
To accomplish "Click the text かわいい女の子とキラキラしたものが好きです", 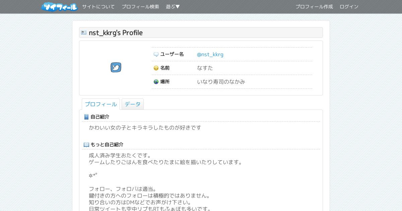I will (145, 128).
